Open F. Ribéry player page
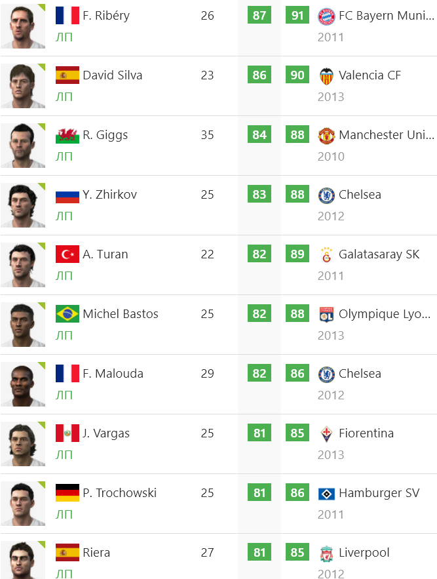 click(x=106, y=16)
